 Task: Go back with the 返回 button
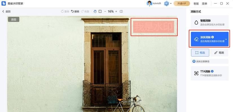6,11
